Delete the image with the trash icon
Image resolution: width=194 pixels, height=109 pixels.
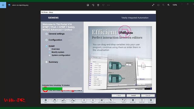(x=98, y=5)
